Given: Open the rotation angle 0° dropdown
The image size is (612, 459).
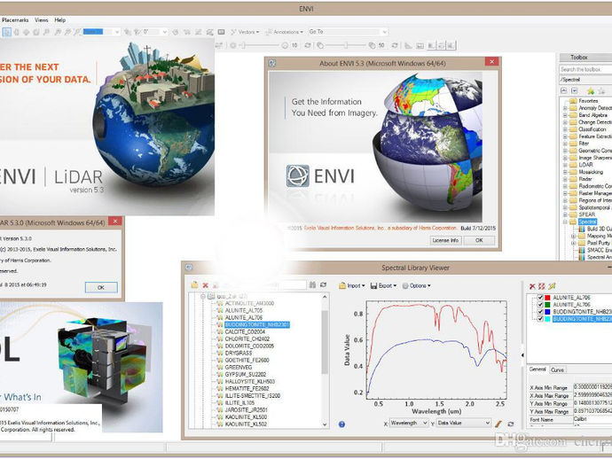Looking at the screenshot, I should click(x=165, y=32).
